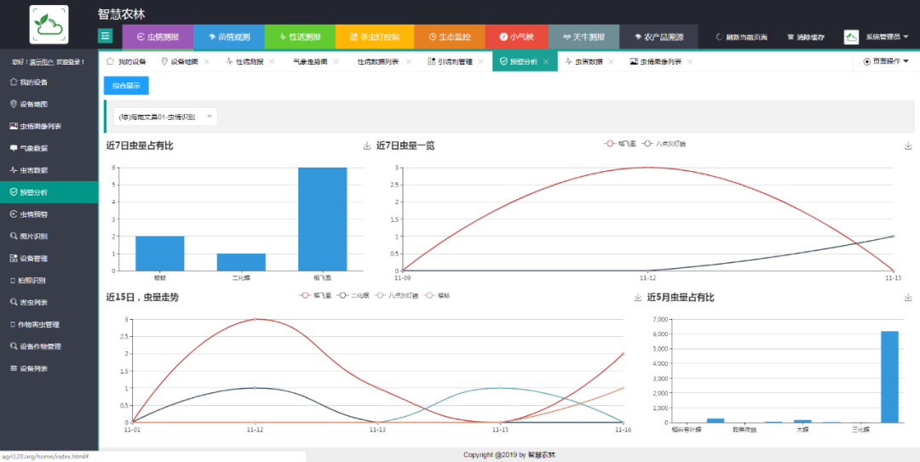The height and width of the screenshot is (462, 920).
Task: Toggle 八点灰灯蛾 series in 7-day legend
Action: 664,144
